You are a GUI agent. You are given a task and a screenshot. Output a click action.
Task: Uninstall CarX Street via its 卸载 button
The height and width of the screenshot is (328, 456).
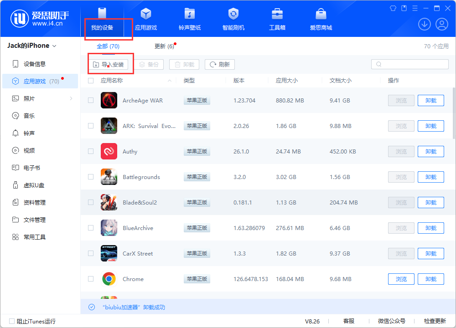click(431, 253)
